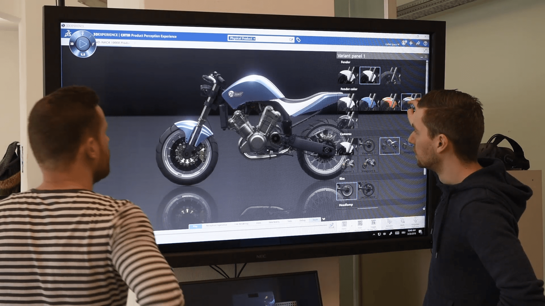The width and height of the screenshot is (545, 306).
Task: Select the highlighted second Fender variant
Action: point(370,75)
